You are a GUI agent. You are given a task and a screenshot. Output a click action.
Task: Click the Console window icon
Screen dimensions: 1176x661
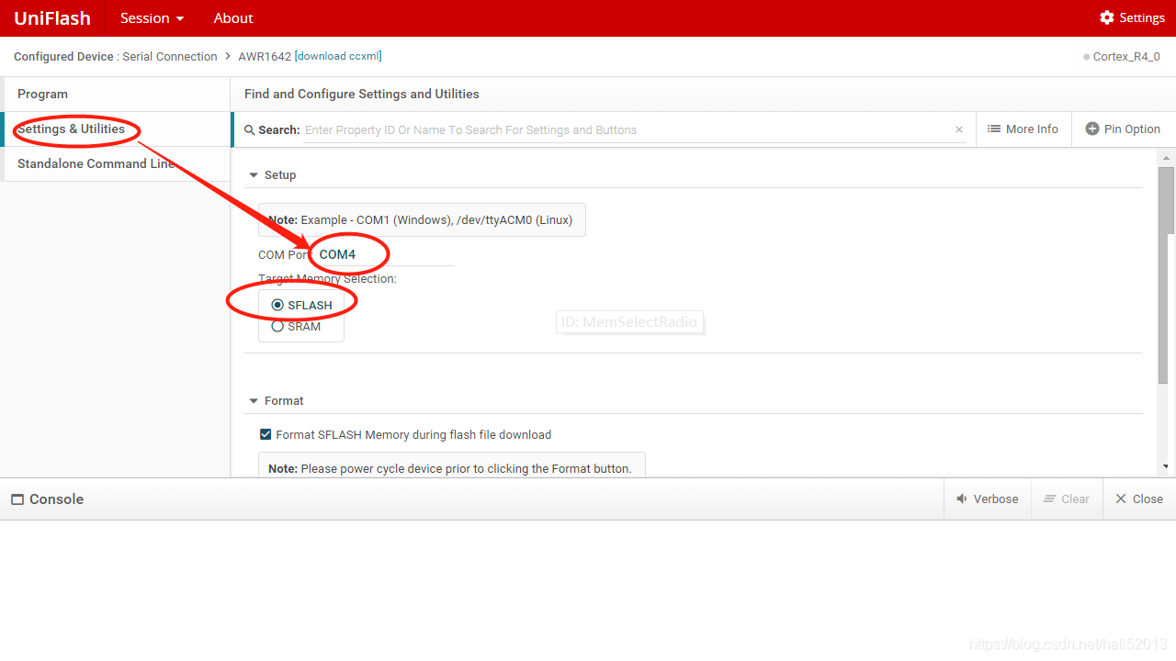coord(17,499)
